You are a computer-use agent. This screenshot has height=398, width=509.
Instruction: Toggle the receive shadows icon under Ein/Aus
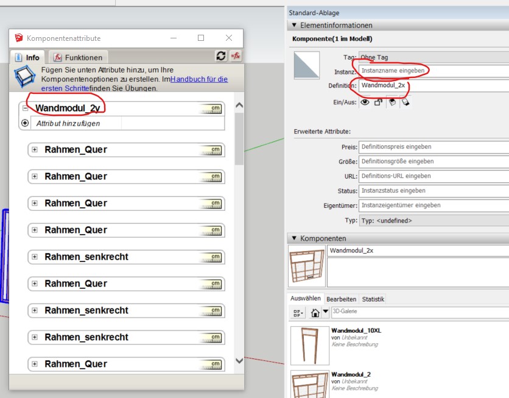pyautogui.click(x=405, y=102)
